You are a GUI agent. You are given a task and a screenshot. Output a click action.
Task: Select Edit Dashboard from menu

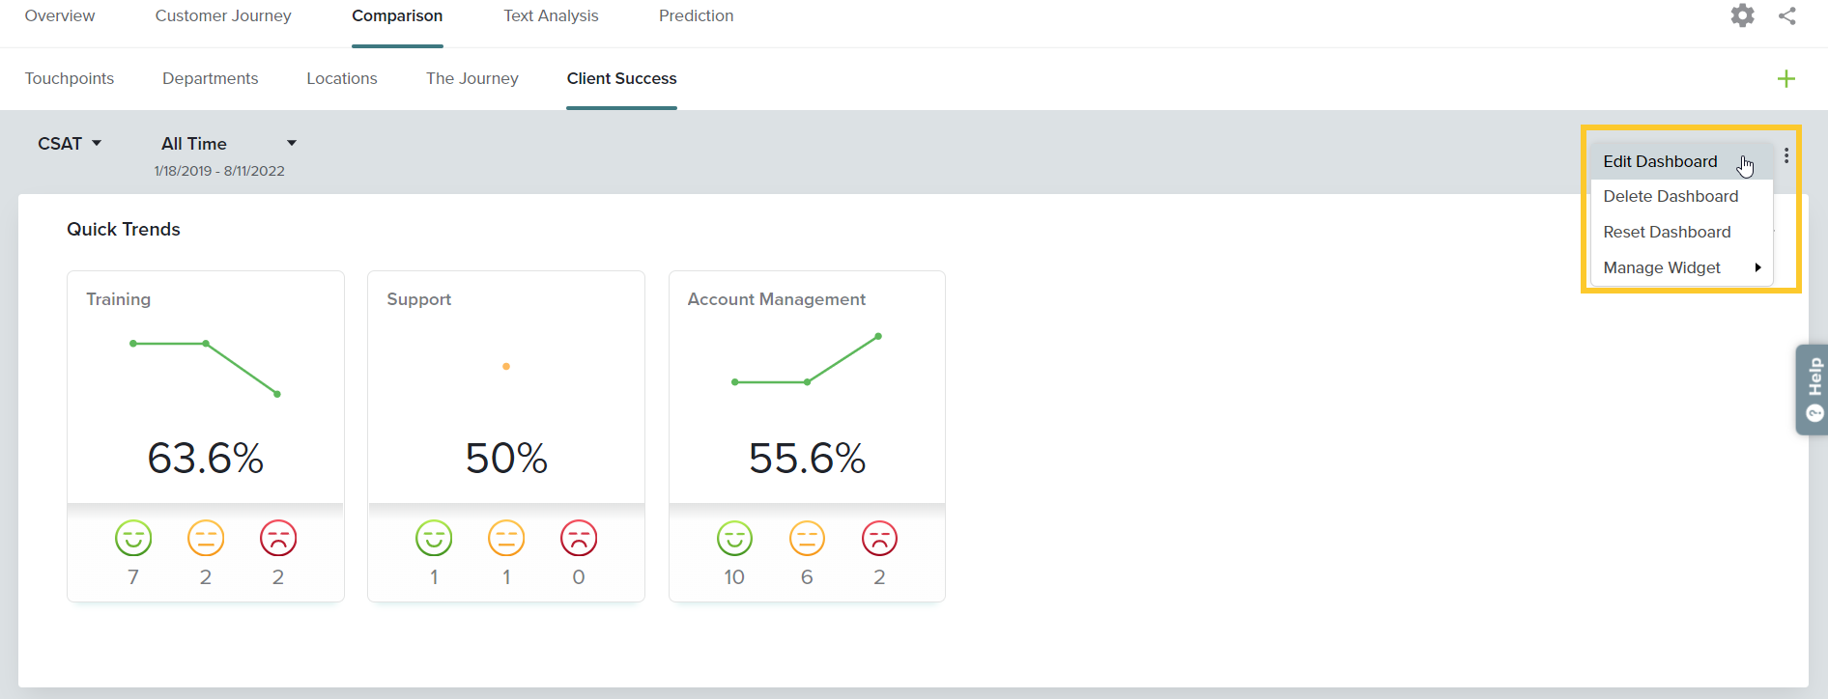pos(1660,161)
